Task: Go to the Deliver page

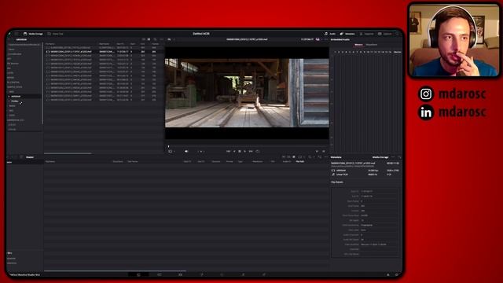Action: coord(264,275)
